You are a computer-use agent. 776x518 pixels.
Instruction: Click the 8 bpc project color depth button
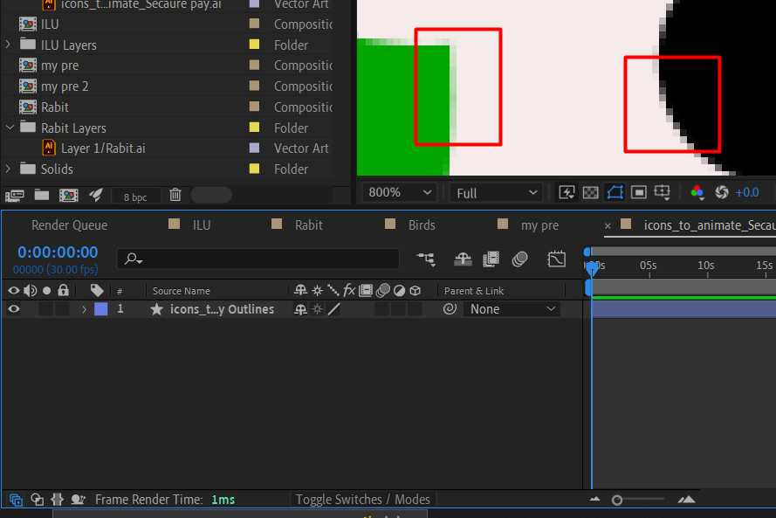pyautogui.click(x=136, y=196)
